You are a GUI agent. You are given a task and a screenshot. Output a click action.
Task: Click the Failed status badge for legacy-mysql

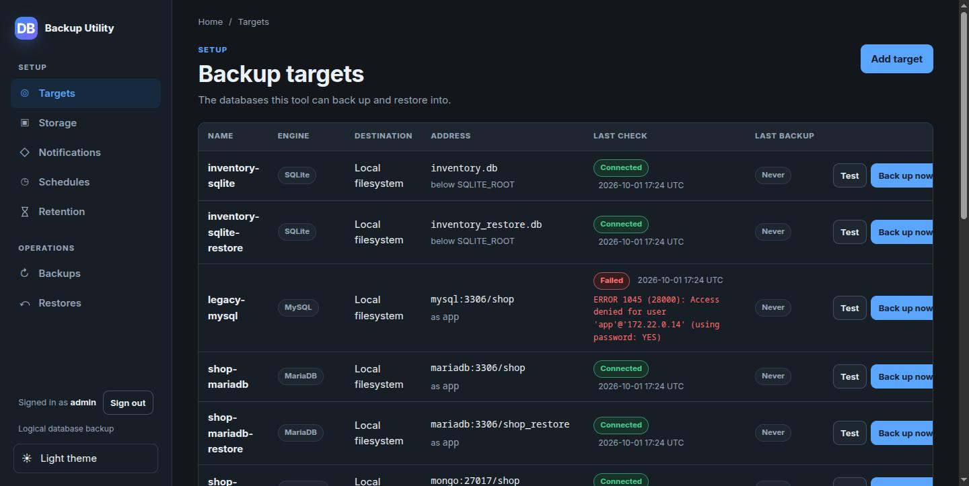(x=612, y=280)
